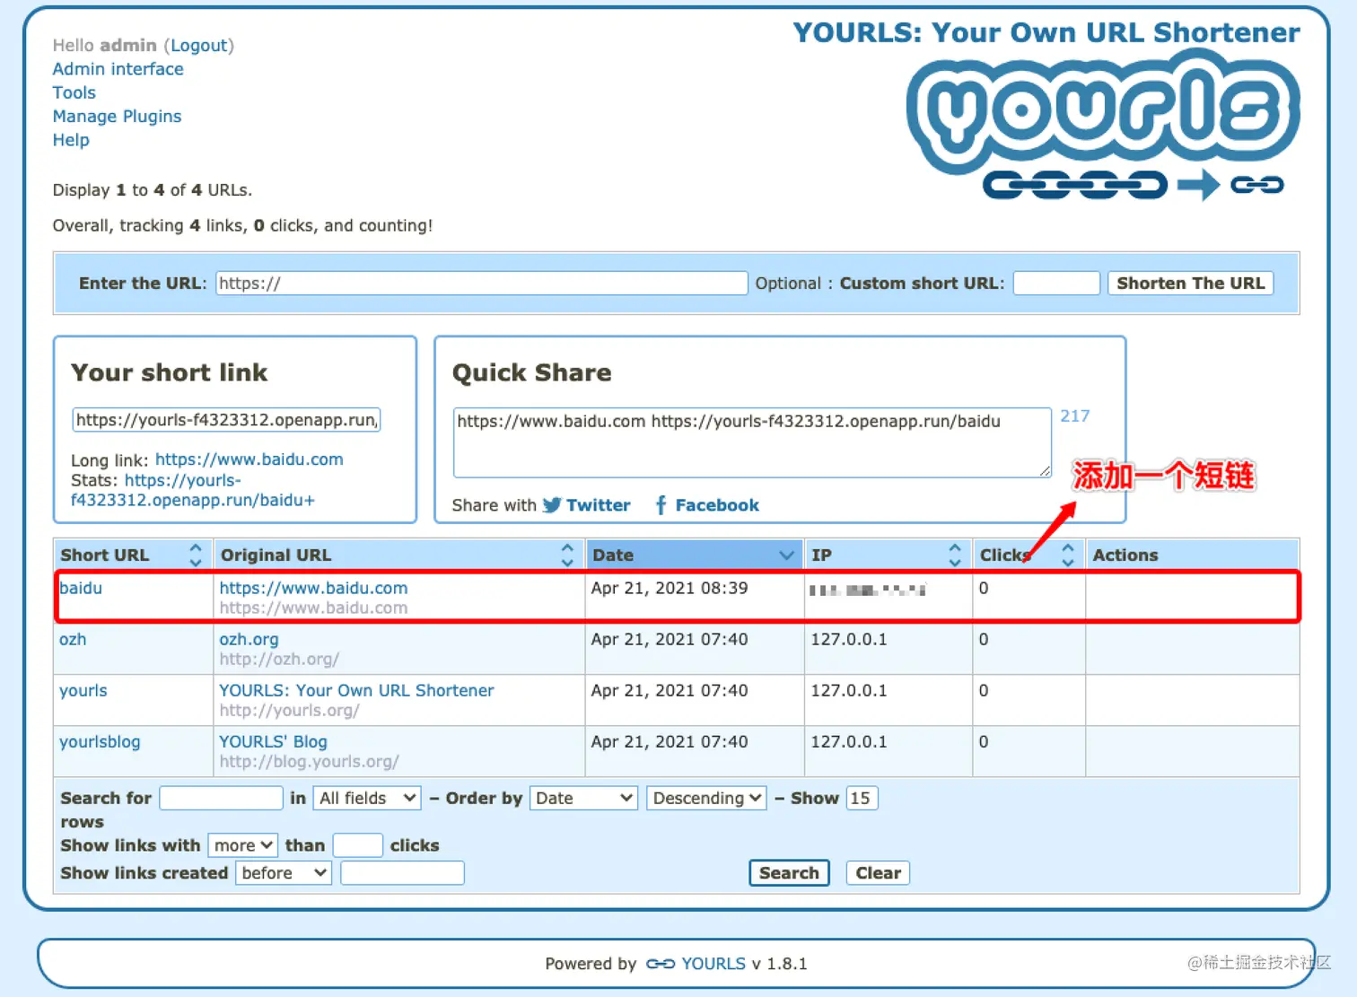
Task: Open the yourlsblog short URL link
Action: (100, 741)
